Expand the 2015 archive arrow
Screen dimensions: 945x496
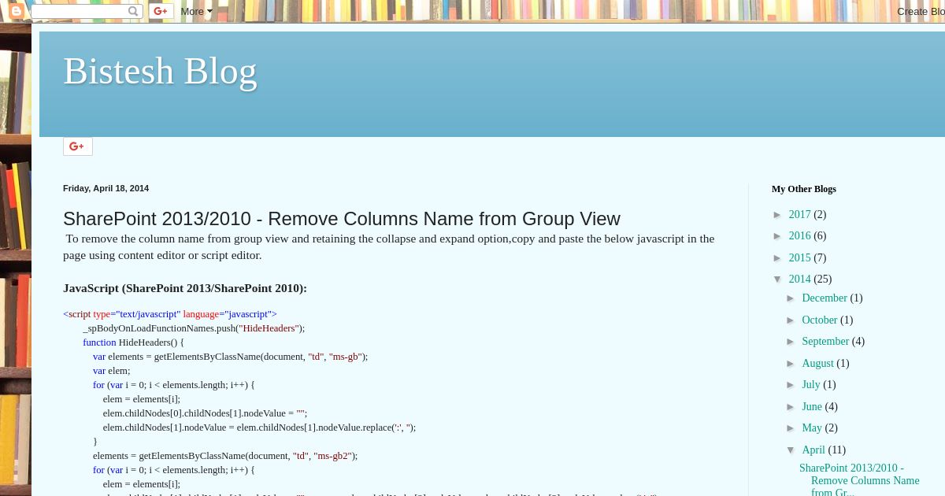778,258
